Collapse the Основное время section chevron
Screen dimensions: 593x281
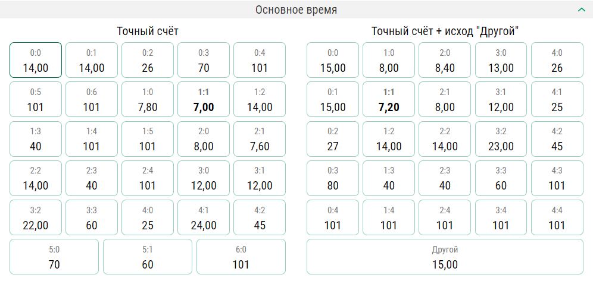click(x=580, y=10)
